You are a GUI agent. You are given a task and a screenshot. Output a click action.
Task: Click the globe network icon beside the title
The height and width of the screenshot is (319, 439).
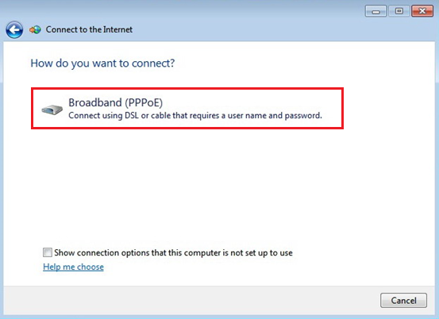(x=35, y=29)
